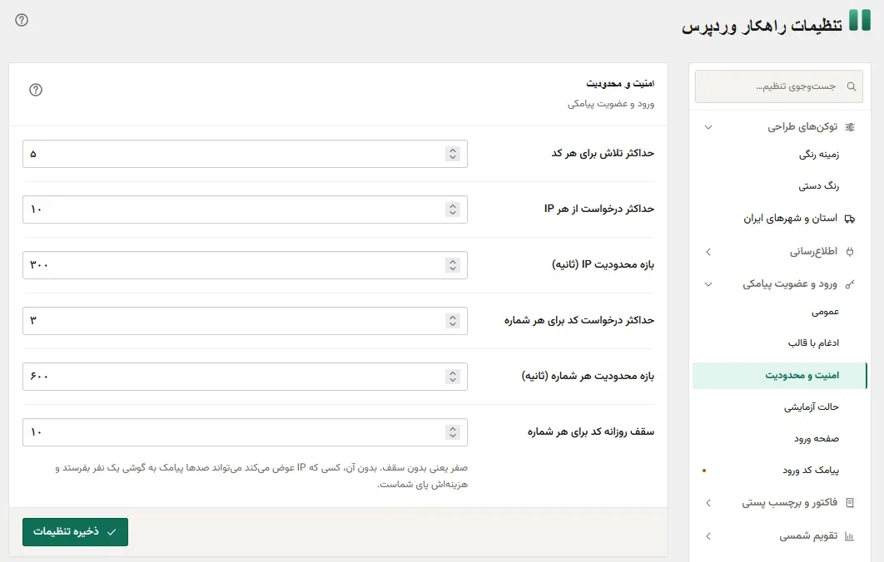884x562 pixels.
Task: Click stepper of بازه محدودیت IP field
Action: [453, 265]
